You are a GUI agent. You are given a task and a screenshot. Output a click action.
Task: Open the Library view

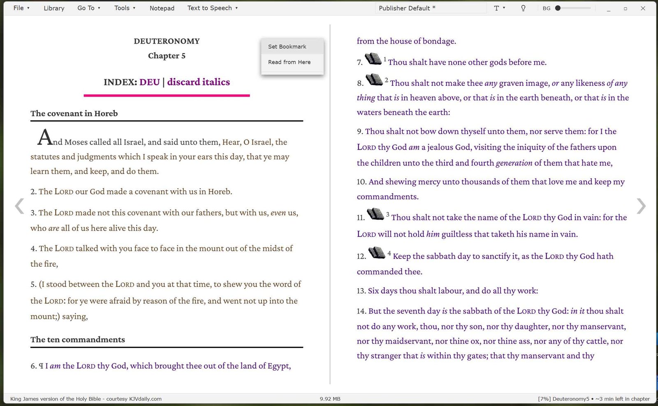54,8
